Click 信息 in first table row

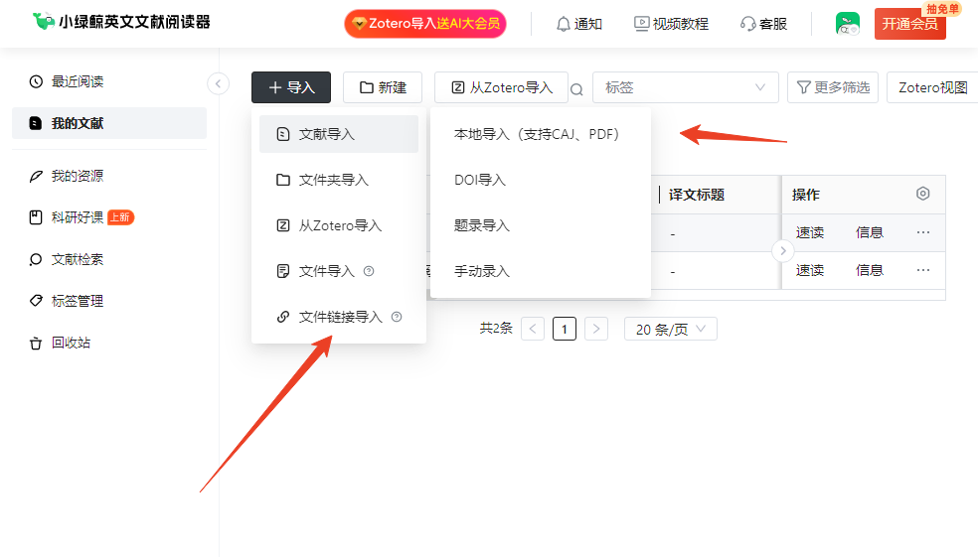click(x=870, y=232)
